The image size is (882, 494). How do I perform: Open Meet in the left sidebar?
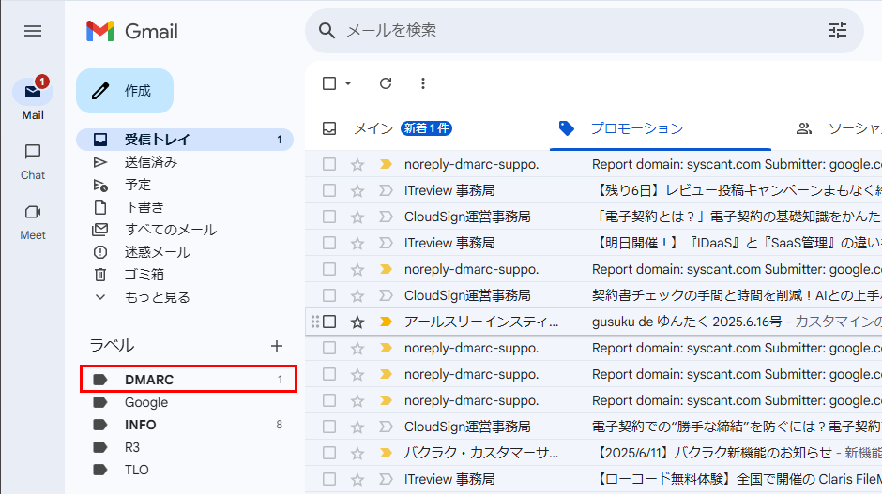pyautogui.click(x=33, y=219)
